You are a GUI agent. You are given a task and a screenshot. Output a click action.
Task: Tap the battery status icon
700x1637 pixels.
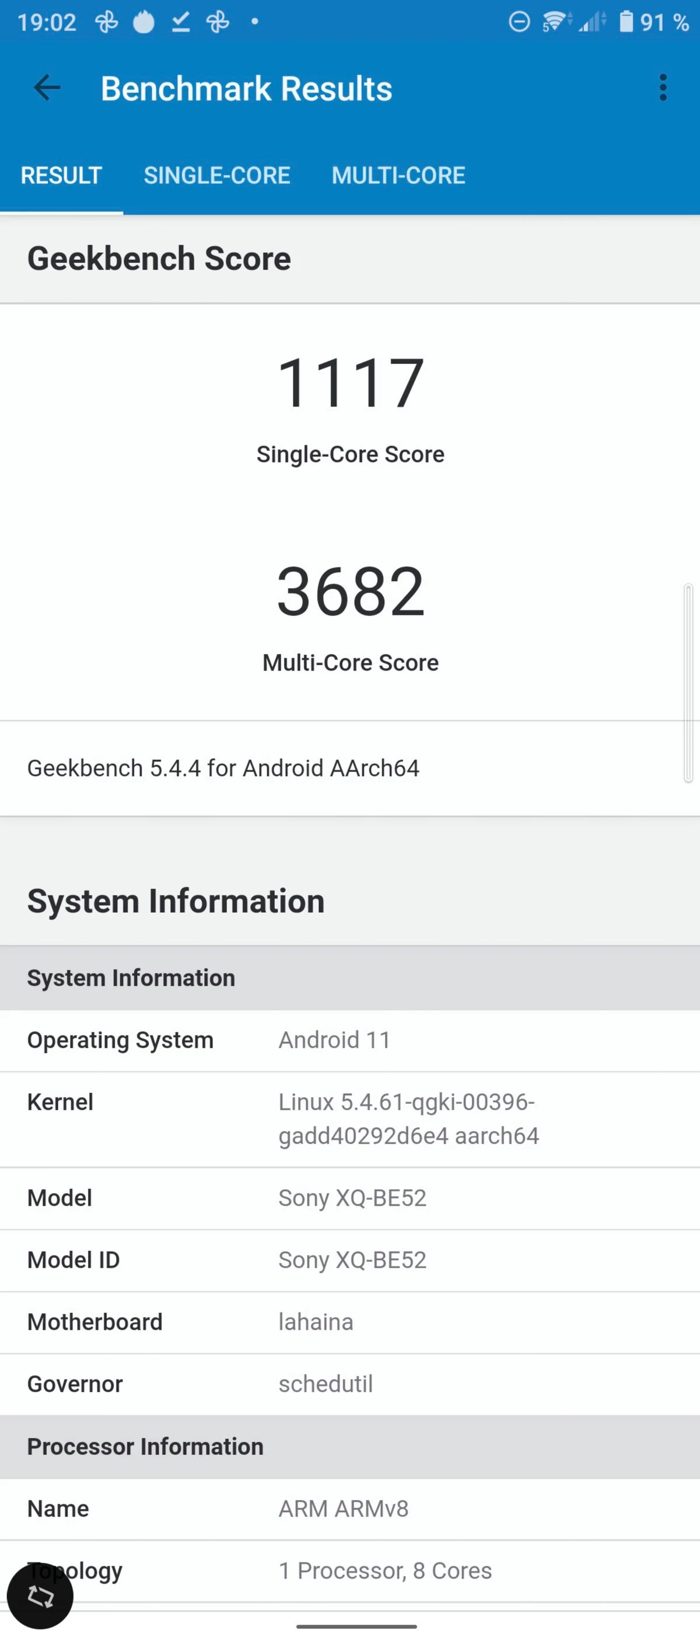click(x=626, y=22)
